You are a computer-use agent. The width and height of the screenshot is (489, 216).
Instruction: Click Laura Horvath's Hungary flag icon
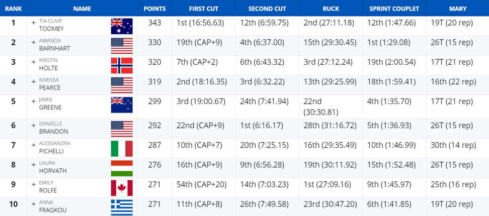coord(122,168)
